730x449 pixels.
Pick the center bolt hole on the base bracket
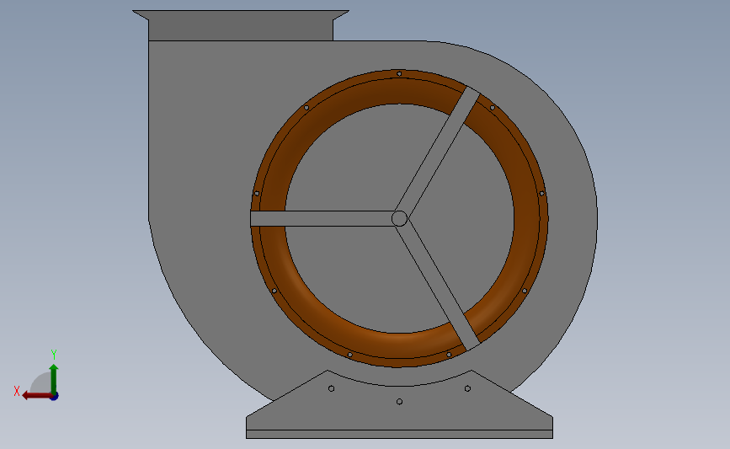399,402
